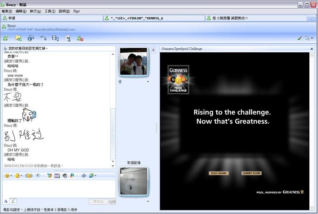This screenshot has height=214, width=318.
Task: Click the status info icon in notice bar
Action: pyautogui.click(x=5, y=48)
